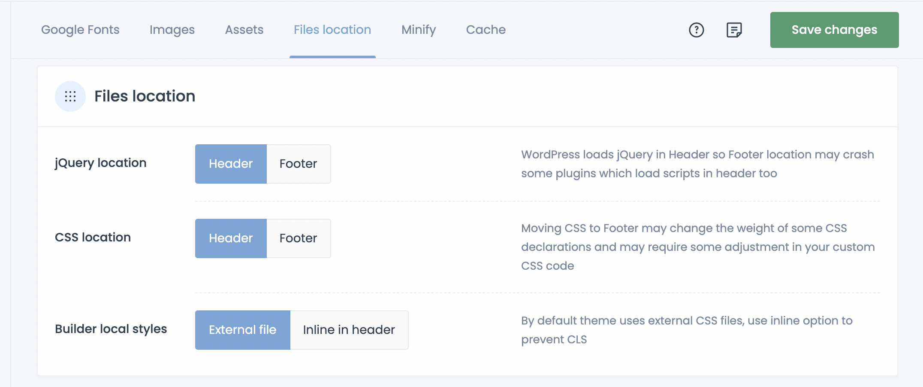Set CSS location to Footer
The image size is (923, 387).
(299, 238)
